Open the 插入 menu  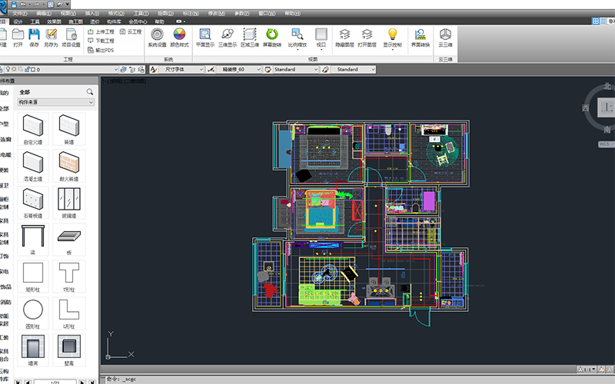click(91, 13)
